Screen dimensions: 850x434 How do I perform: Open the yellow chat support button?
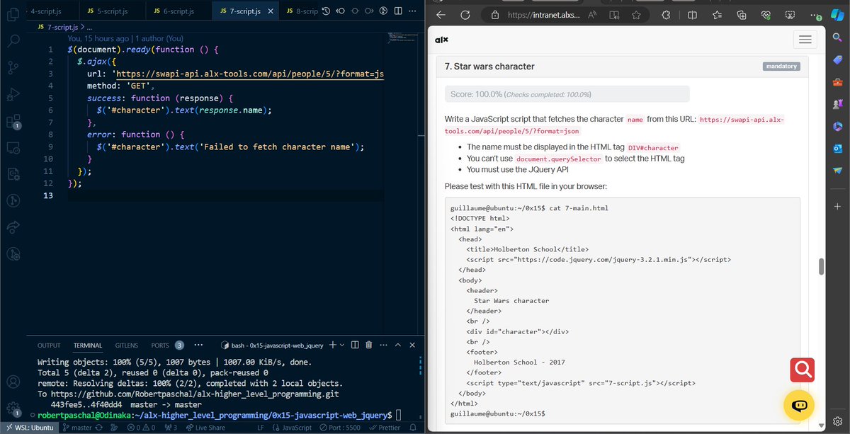click(x=799, y=406)
